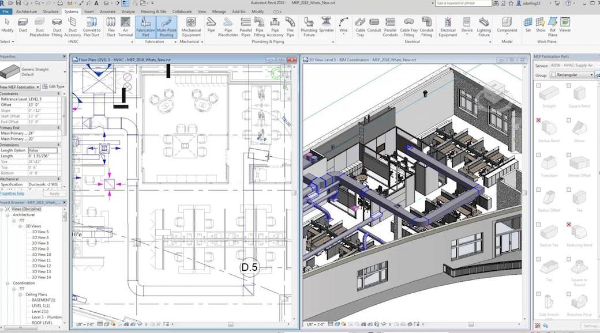Screen dimensions: 600x333
Task: Select the Conduit tool
Action: pyautogui.click(x=374, y=26)
